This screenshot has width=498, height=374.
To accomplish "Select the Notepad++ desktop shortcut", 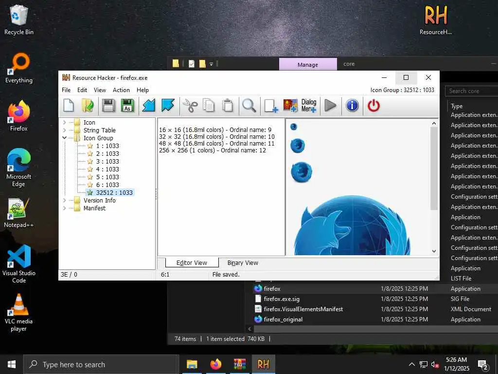I will [19, 213].
